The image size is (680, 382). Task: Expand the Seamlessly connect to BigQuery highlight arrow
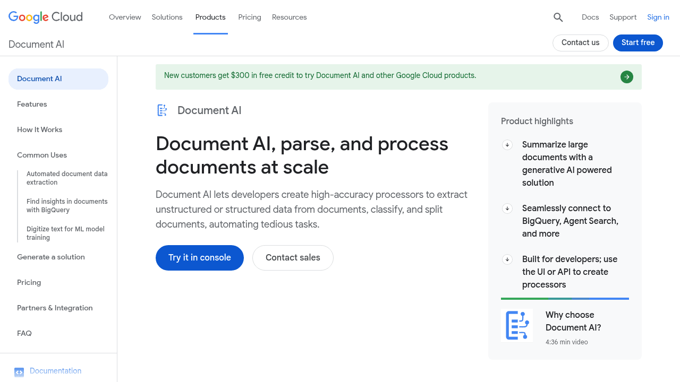pos(507,208)
